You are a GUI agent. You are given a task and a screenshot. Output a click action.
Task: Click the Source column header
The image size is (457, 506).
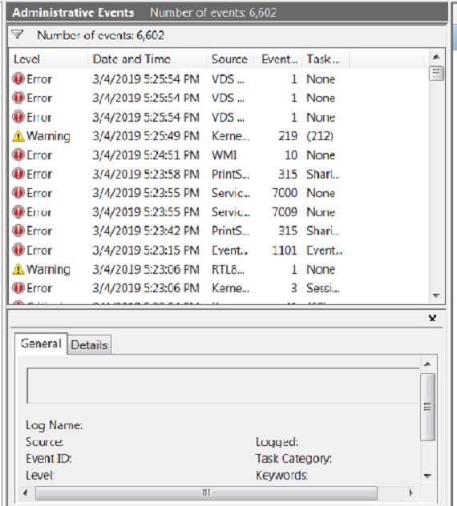click(x=230, y=59)
